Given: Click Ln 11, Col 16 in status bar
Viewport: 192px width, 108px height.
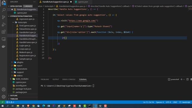Looking at the screenshot, I should (148, 102).
